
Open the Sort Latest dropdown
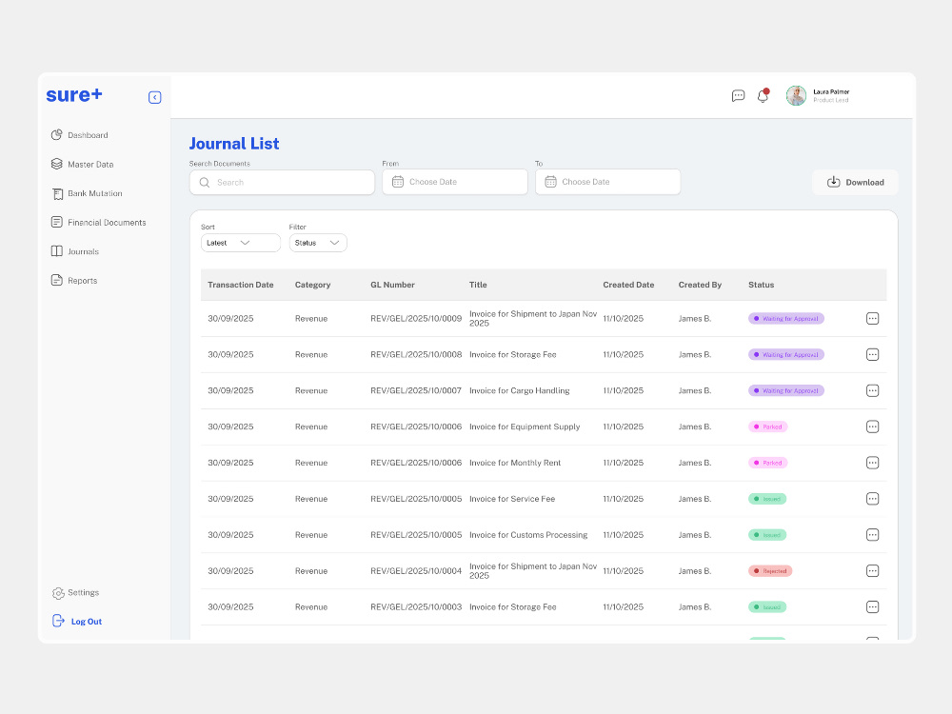[x=241, y=243]
